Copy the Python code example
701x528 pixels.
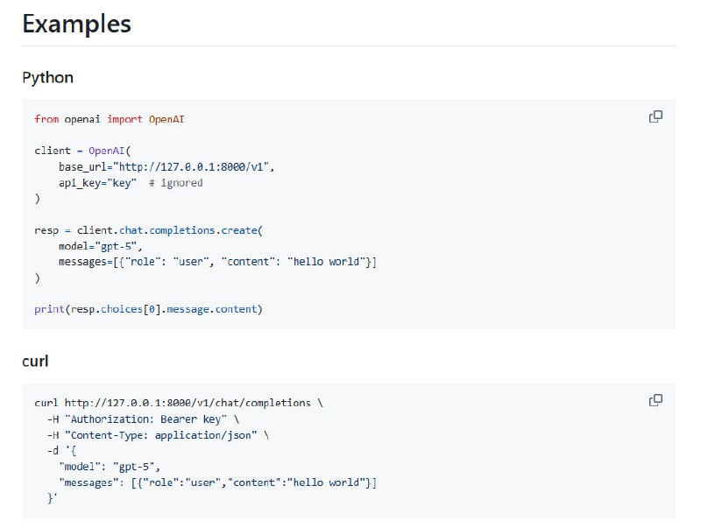coord(655,117)
